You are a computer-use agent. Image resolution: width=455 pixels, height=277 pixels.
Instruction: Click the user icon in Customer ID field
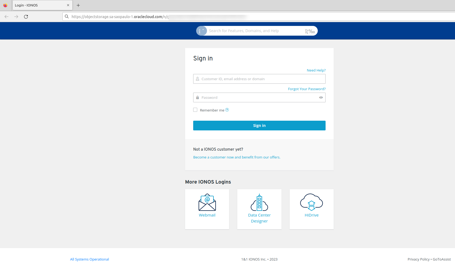click(198, 79)
